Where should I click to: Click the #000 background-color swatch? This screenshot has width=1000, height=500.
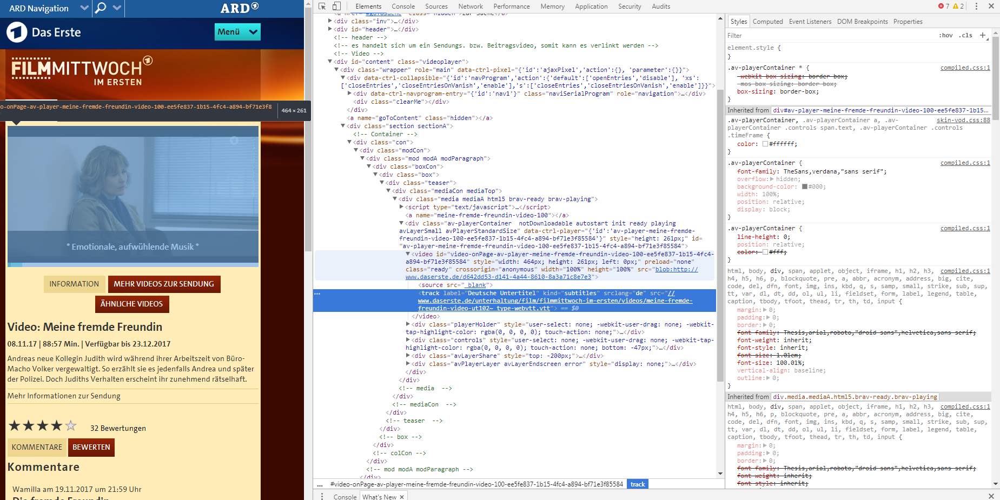click(804, 186)
